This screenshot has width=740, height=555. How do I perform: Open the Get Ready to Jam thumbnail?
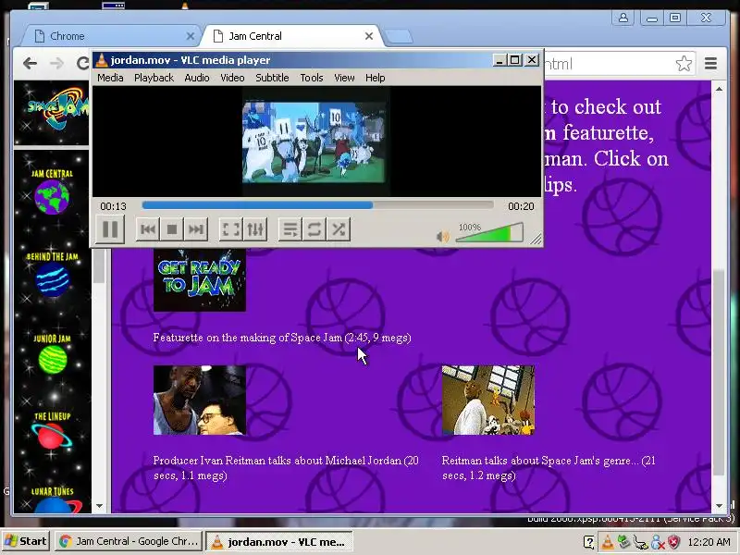click(200, 280)
